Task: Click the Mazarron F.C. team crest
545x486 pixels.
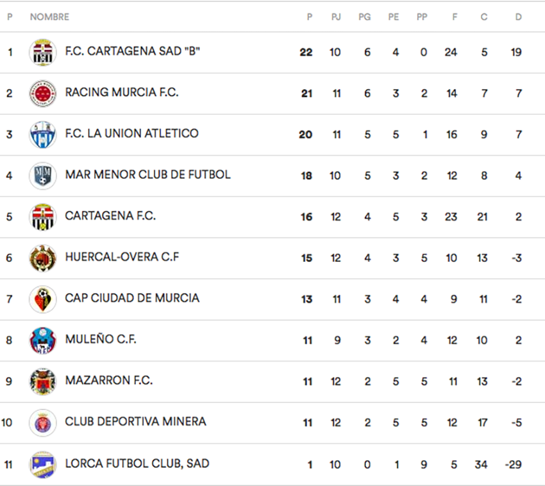Action: (43, 381)
